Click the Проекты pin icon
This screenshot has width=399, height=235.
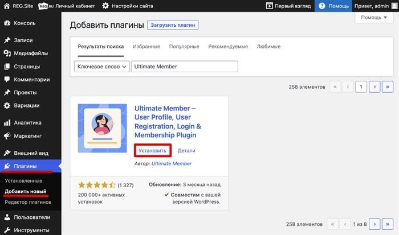coord(7,93)
